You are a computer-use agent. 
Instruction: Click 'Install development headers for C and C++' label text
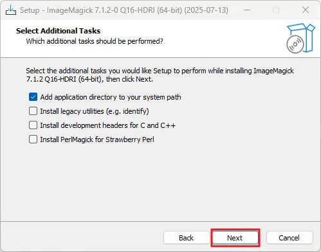[x=108, y=125]
